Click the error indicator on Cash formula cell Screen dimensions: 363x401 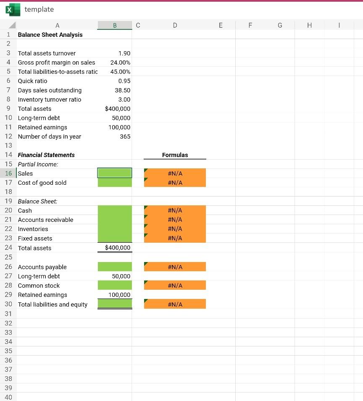click(x=146, y=208)
